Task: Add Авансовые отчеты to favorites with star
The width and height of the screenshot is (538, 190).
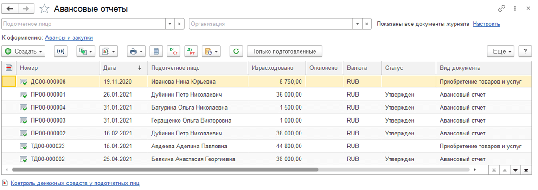Action: click(x=44, y=9)
